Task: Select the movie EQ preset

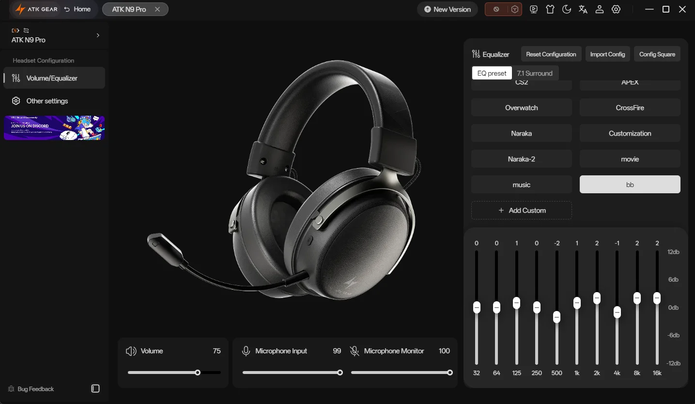Action: tap(630, 159)
